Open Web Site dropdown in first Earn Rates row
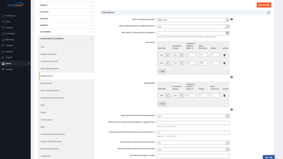 164,55
